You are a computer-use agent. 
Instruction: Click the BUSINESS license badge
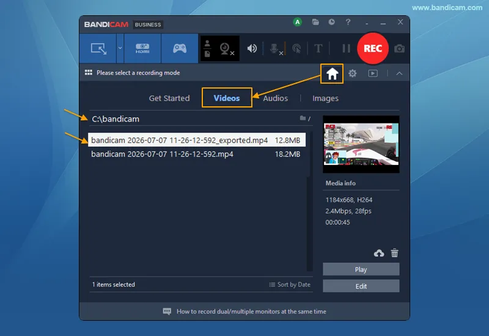tap(148, 24)
